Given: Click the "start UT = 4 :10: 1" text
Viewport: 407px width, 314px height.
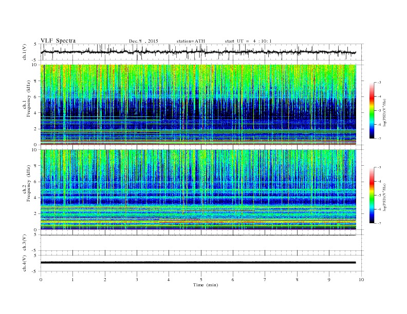Looking at the screenshot, I should click(248, 41).
